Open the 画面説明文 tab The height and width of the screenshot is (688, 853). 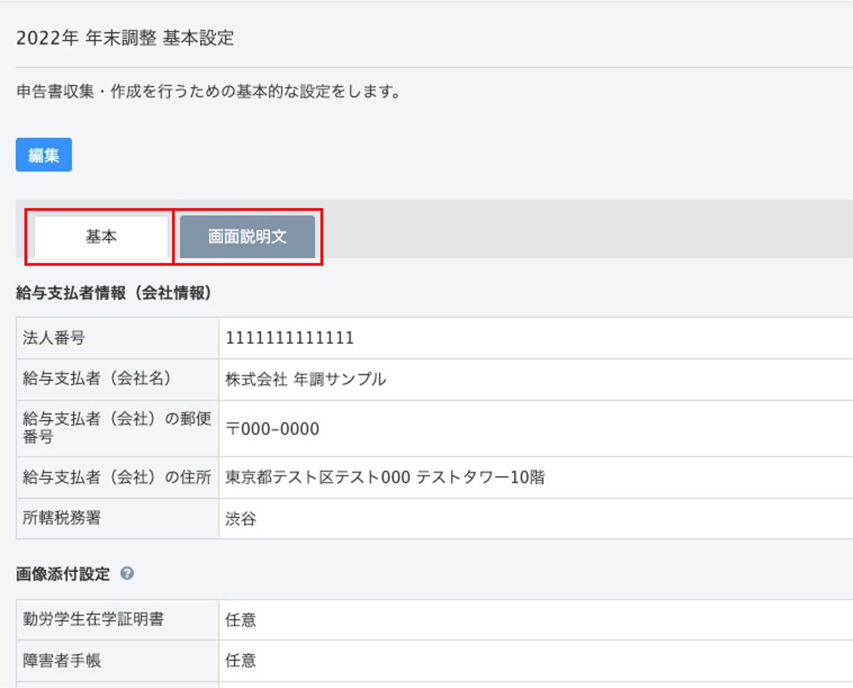(x=247, y=237)
